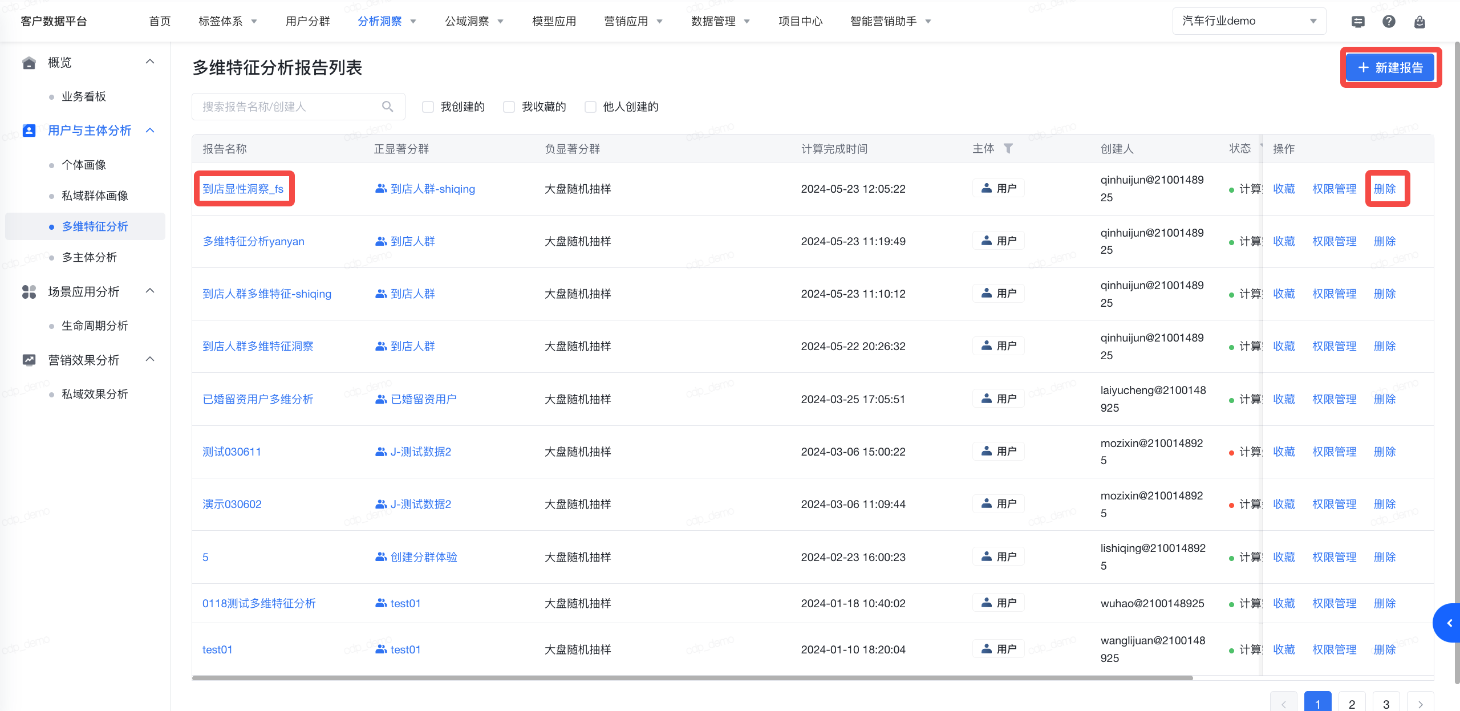Open 项目中心 in top navigation
The image size is (1460, 711).
click(x=800, y=21)
